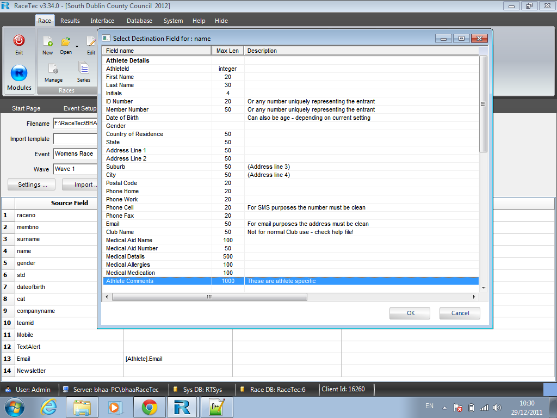The image size is (557, 418).
Task: Open a race via folder icon
Action: pos(66,41)
